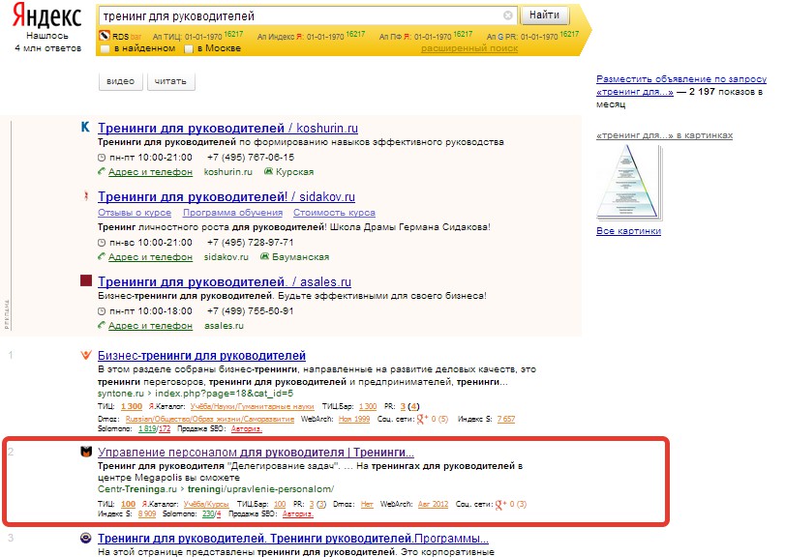The width and height of the screenshot is (785, 557).
Task: Click the Google+ icon in Centr-Treninga stats row
Action: click(500, 504)
